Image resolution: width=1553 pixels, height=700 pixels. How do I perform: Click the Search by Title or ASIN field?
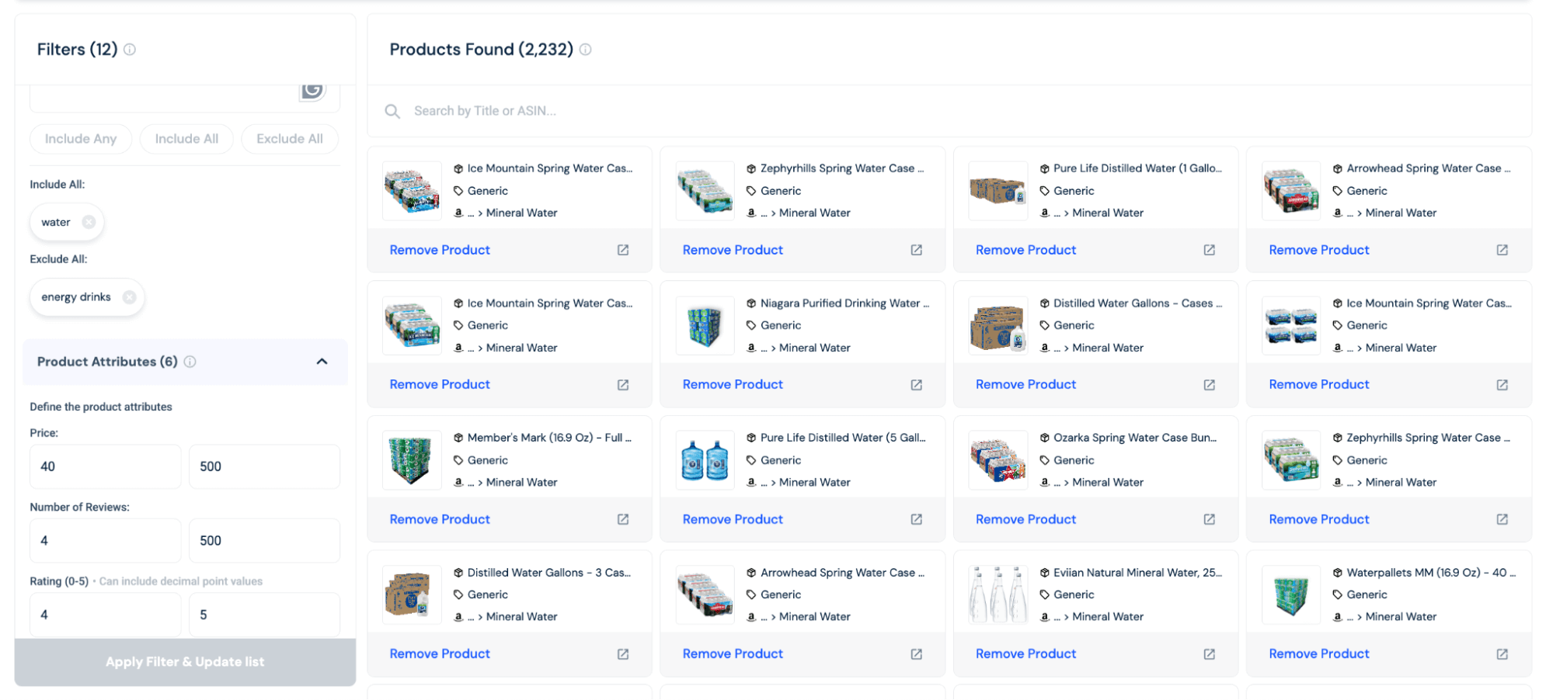pos(483,111)
